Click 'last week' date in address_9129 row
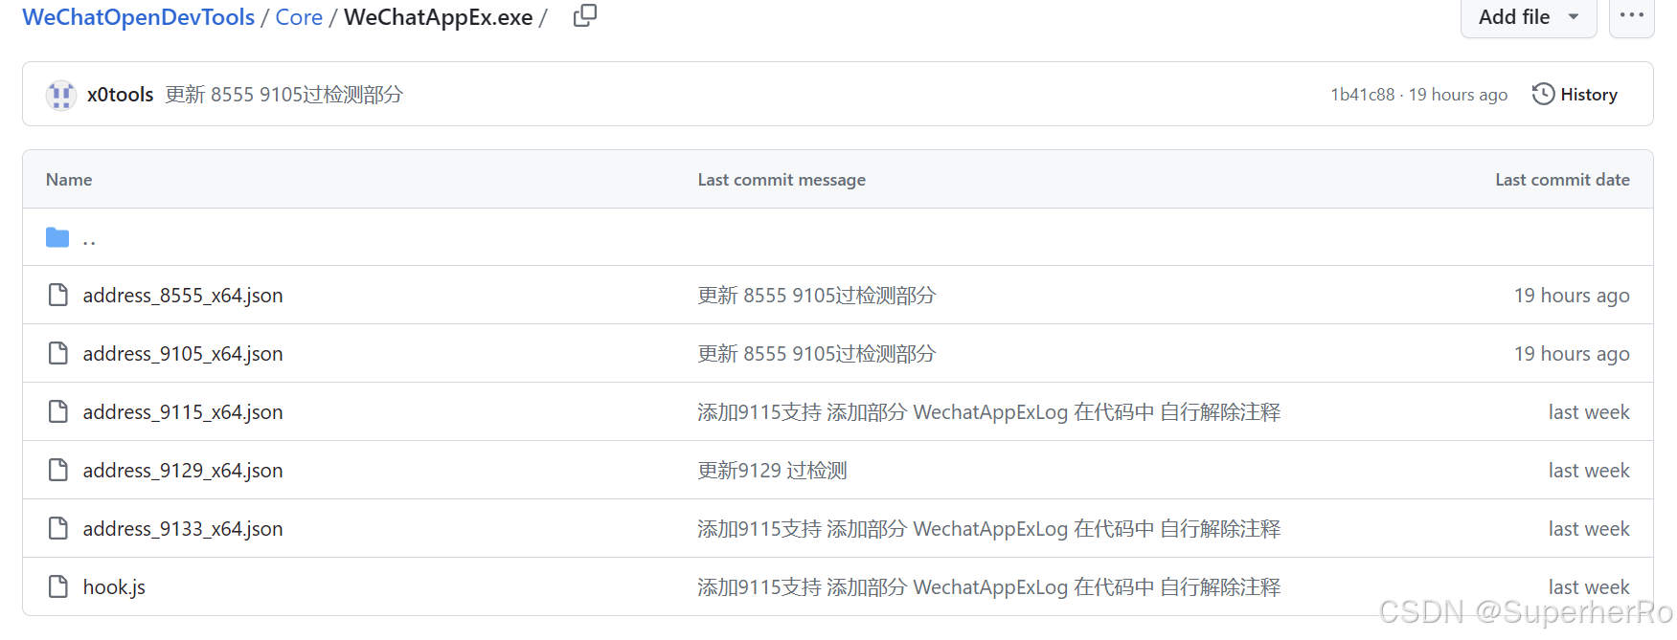This screenshot has width=1677, height=640. (1589, 471)
